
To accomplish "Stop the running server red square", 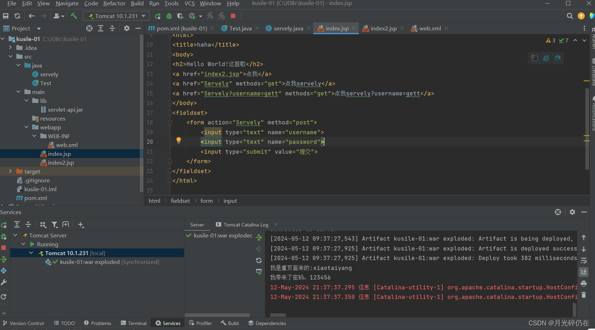I will tap(233, 16).
